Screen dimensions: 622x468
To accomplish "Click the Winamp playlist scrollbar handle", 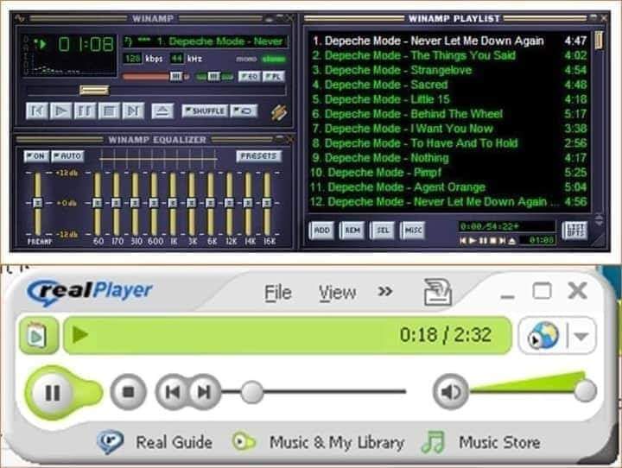I will 599,41.
